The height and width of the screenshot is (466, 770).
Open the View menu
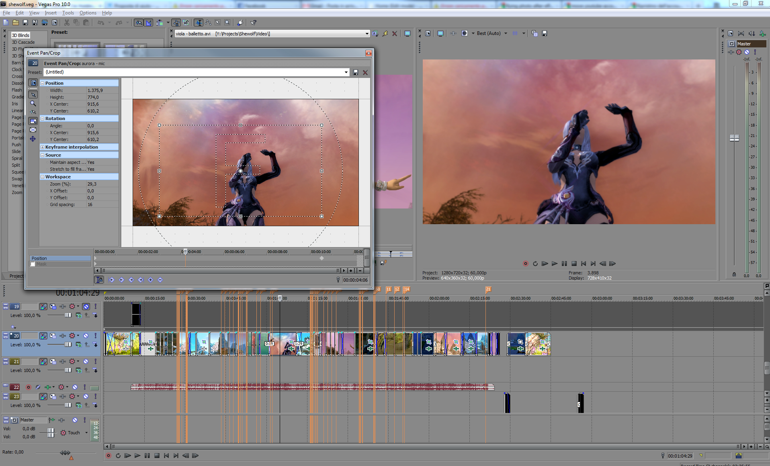click(34, 13)
